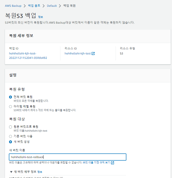Open backup ID hohihellohi-kjh-test-20221121152041 link
Viewport: 172px width, 178px height.
[x=28, y=56]
